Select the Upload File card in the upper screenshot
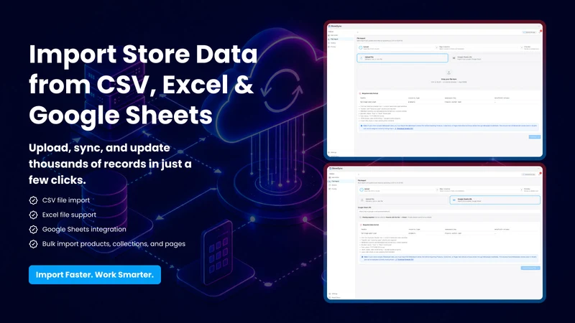Viewport: 575px width, 323px height. [x=402, y=58]
